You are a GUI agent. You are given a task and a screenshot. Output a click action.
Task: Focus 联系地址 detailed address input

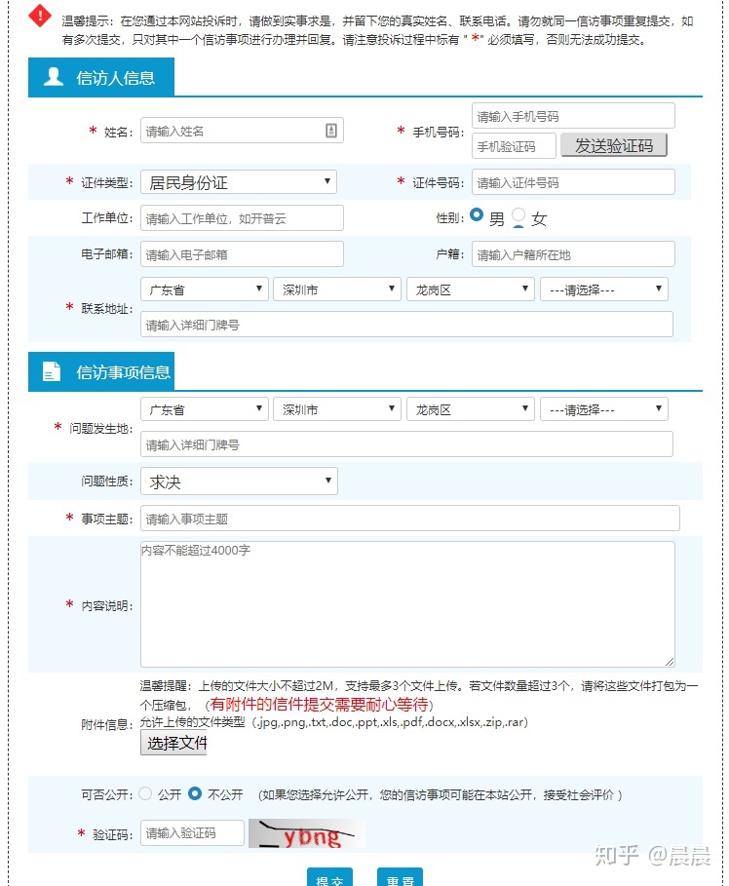[x=406, y=325]
